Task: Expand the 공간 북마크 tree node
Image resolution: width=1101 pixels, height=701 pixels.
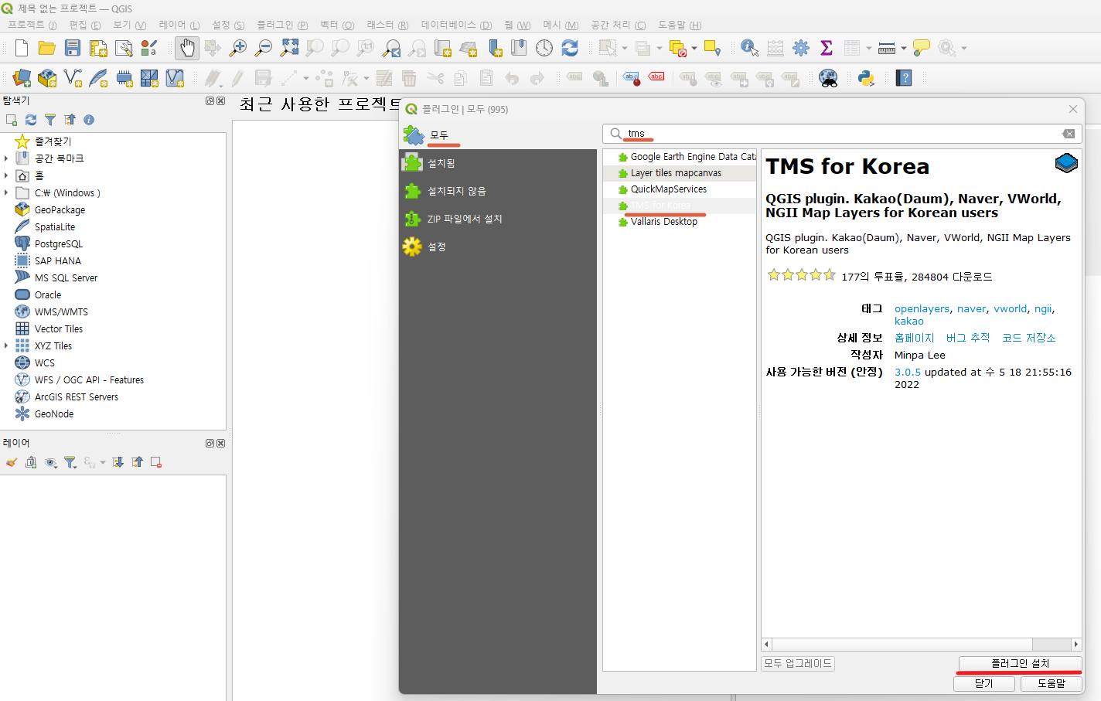Action: point(6,158)
